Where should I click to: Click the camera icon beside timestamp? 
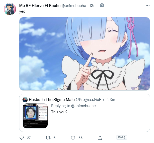(102, 5)
